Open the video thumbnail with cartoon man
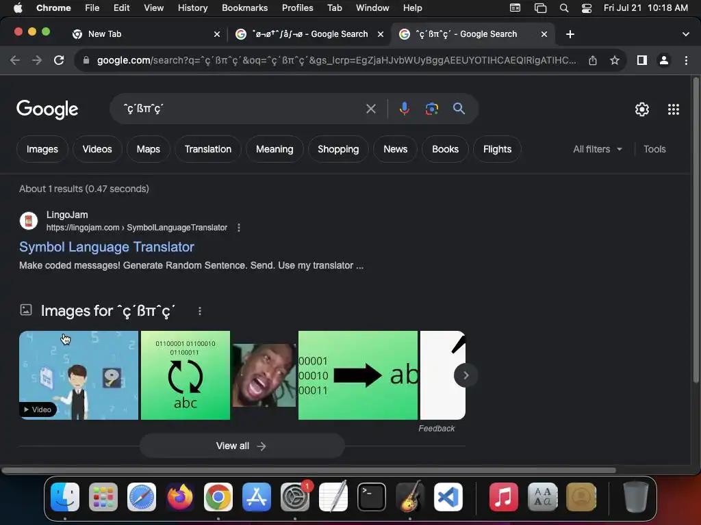The height and width of the screenshot is (525, 701). coord(79,375)
